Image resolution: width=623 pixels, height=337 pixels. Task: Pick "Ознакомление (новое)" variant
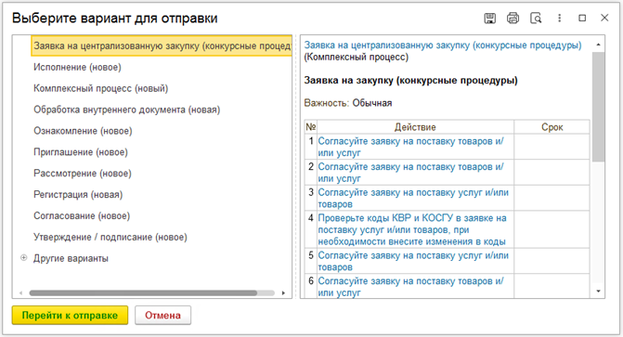(x=83, y=131)
